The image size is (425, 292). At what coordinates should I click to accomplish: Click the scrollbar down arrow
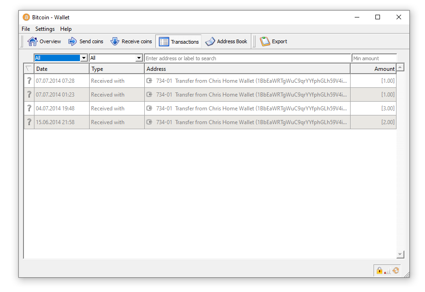coord(400,254)
